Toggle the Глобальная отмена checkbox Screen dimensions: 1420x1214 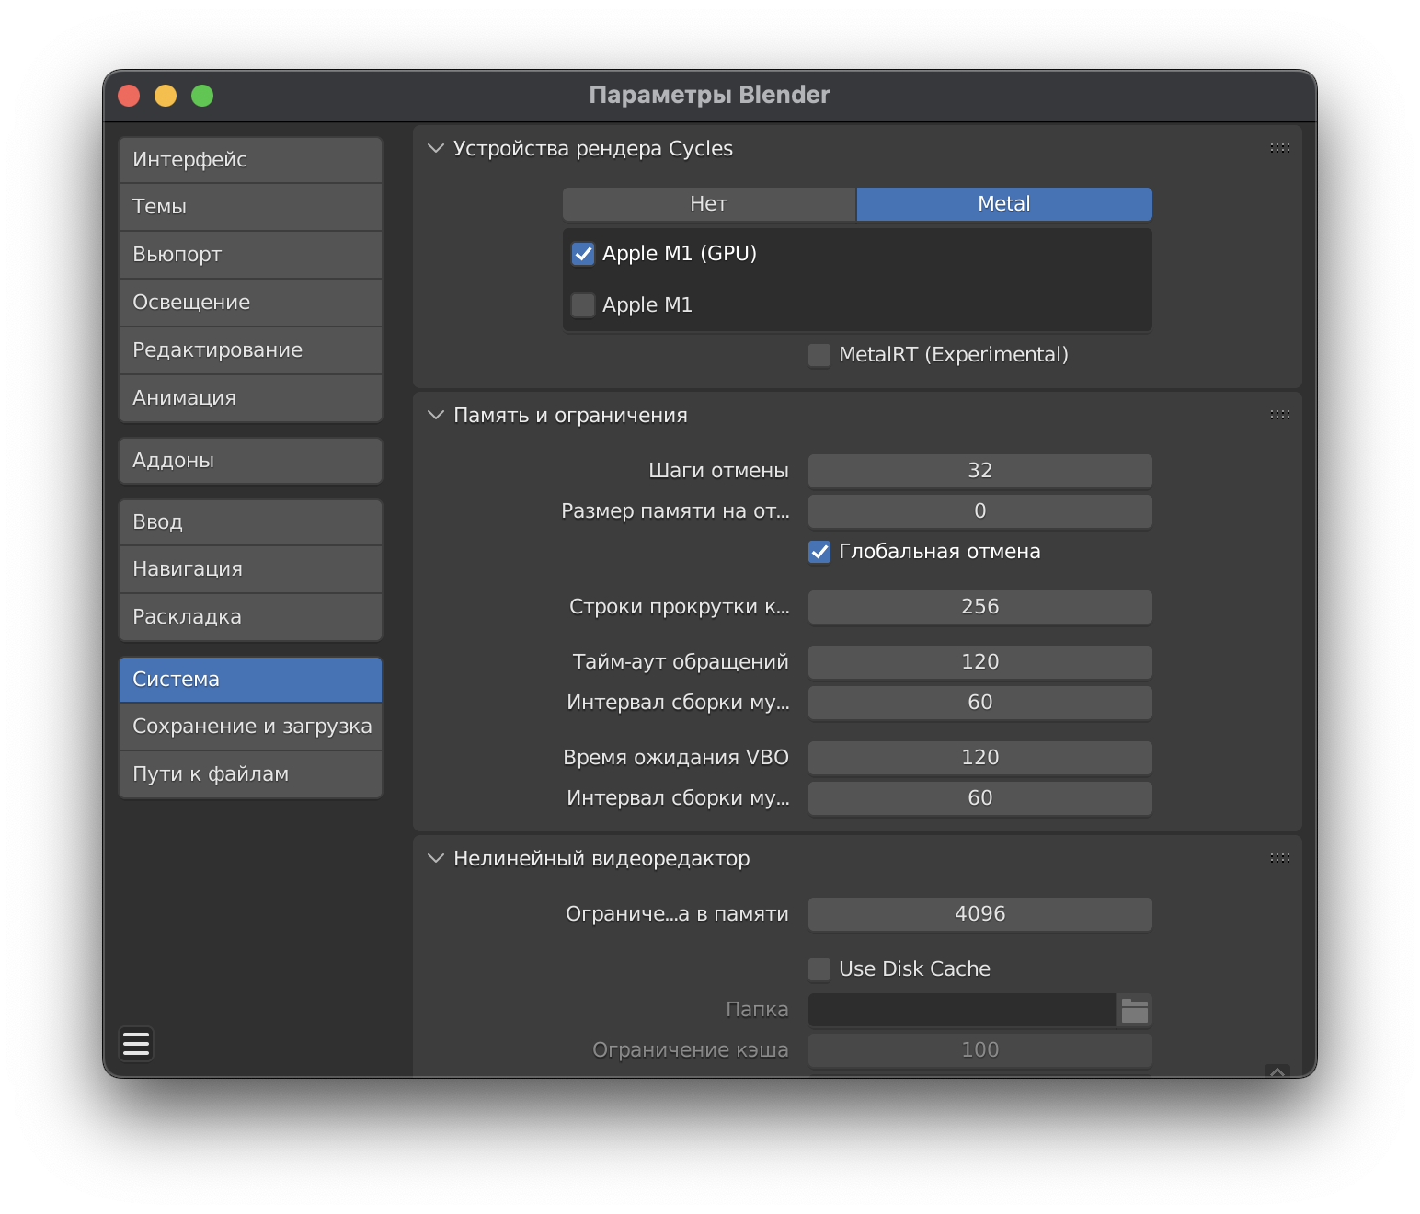pos(819,552)
